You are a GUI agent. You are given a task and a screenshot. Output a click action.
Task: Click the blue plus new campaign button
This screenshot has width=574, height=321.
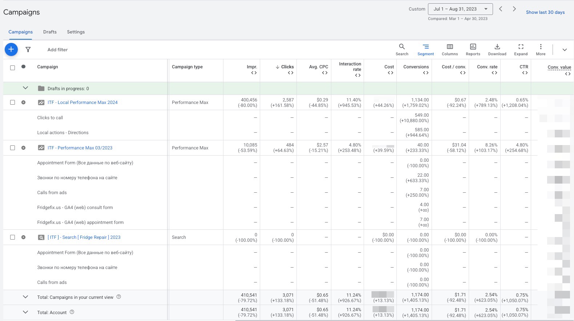coord(11,49)
